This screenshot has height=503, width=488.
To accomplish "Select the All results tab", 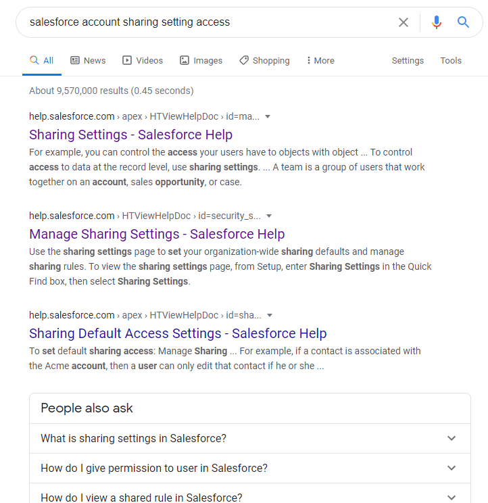I will coord(42,61).
